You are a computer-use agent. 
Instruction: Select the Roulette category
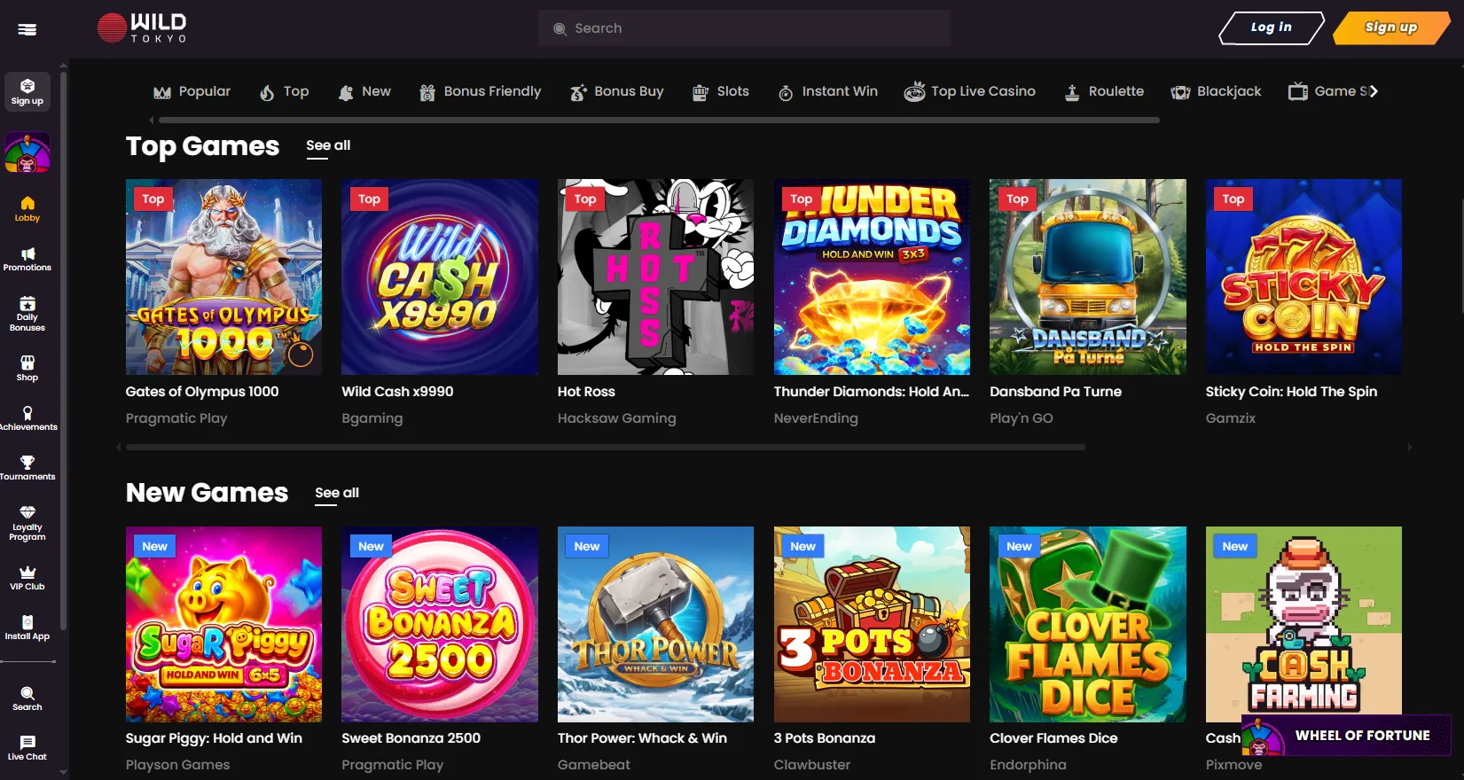[1104, 91]
